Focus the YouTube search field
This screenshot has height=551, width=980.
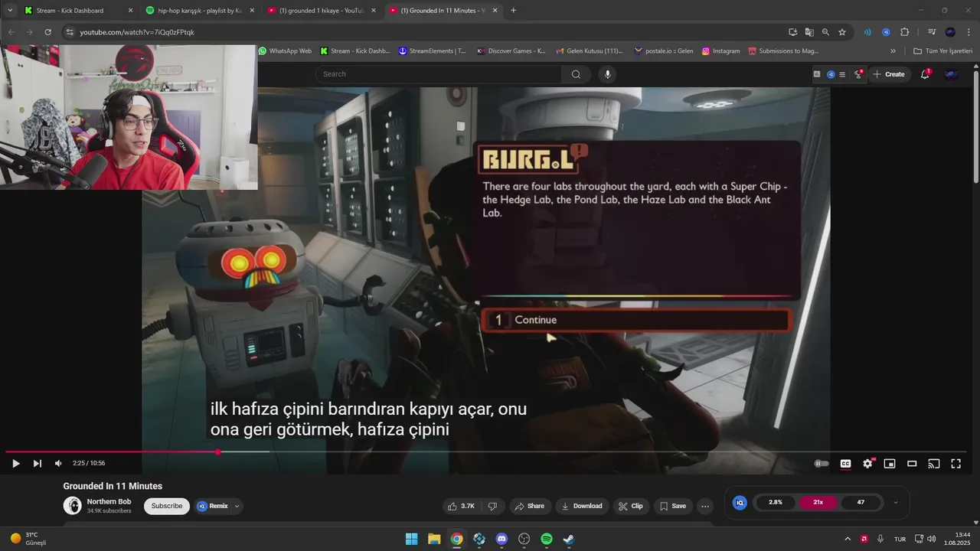coord(439,74)
